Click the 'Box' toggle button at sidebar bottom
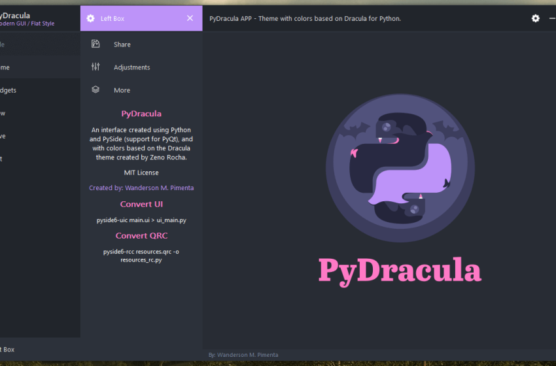Viewport: 556px width, 366px height. click(x=40, y=350)
